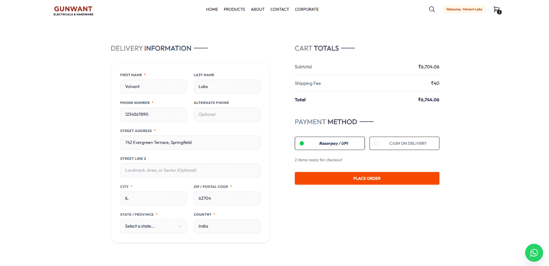
Task: Click the '2 items ready for checkout' text
Action: [x=318, y=160]
